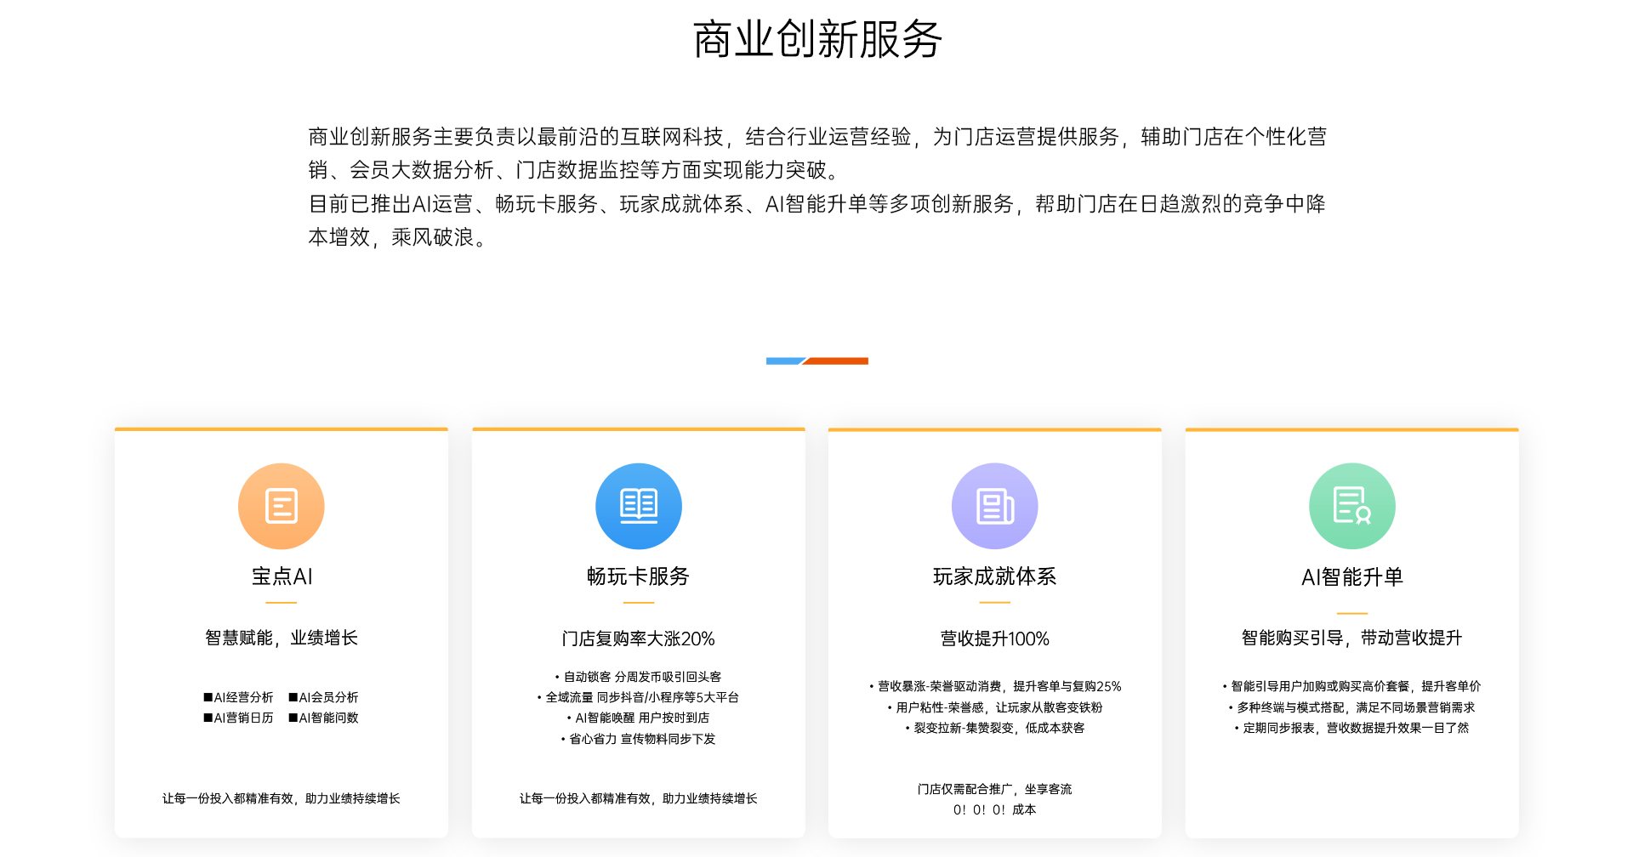Viewport: 1633px width, 857px height.
Task: Click the 商业创新服务 page heading
Action: tap(816, 39)
